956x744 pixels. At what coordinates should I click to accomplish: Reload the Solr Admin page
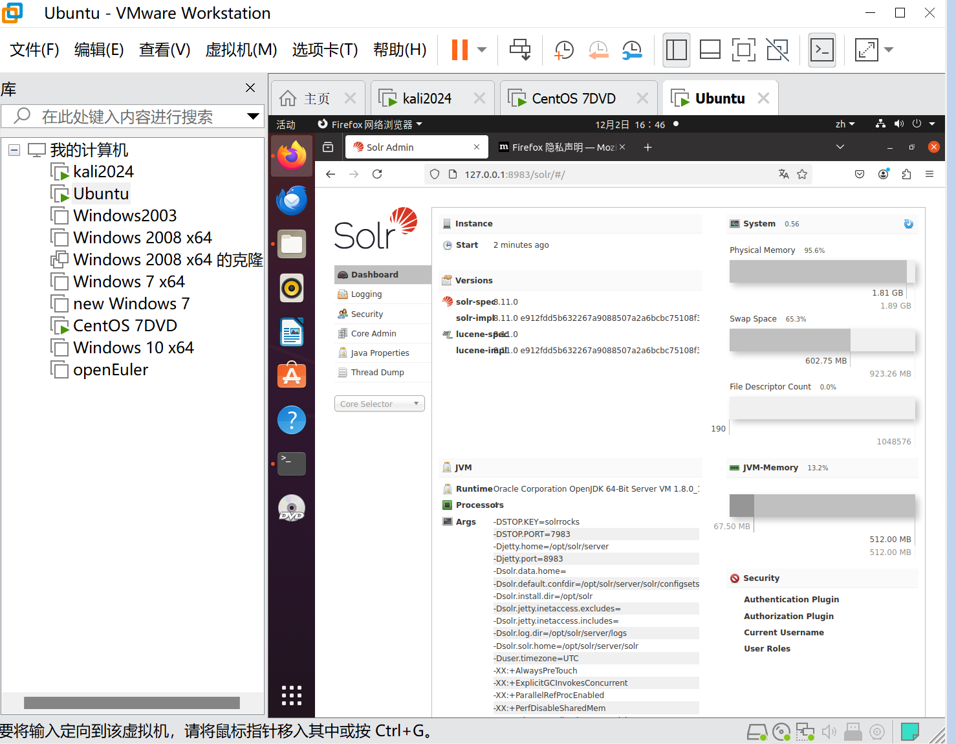(x=377, y=174)
